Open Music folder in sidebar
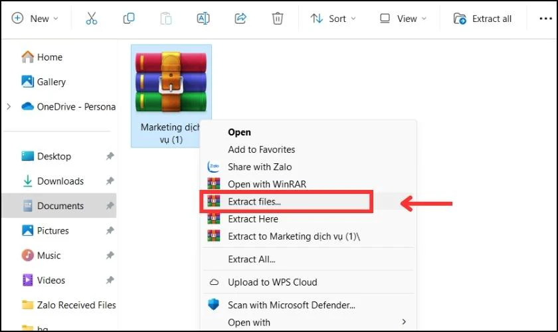Screen dimensions: 558x332 [41, 256]
